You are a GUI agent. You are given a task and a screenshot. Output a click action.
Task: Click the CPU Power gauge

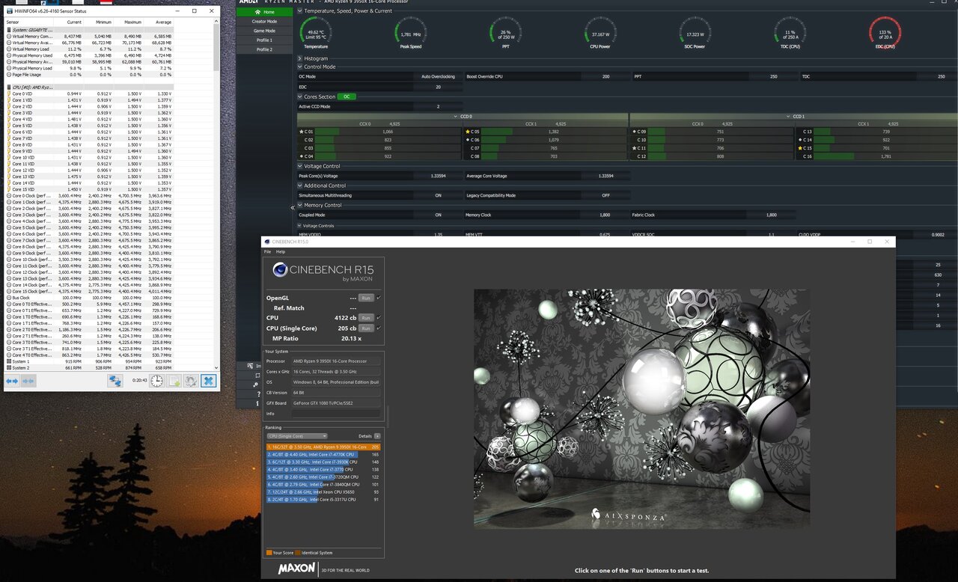click(x=600, y=32)
